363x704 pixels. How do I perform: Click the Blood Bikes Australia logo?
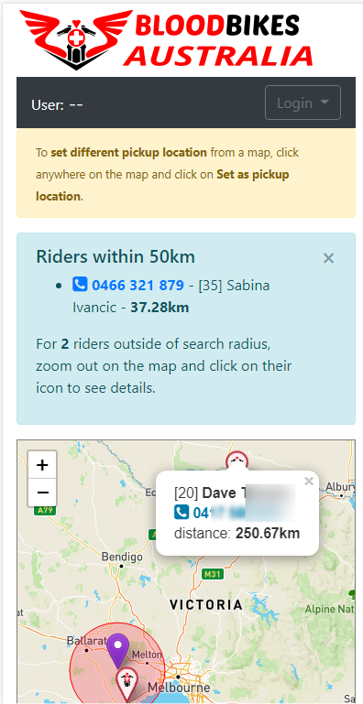tap(167, 39)
